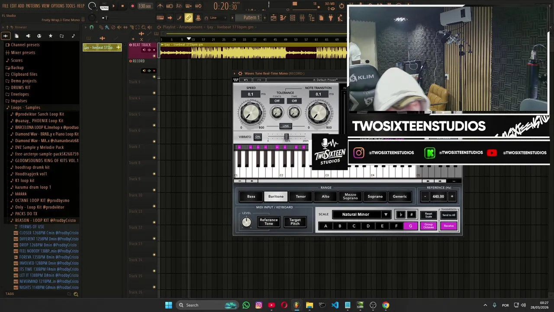Screen dimensions: 554x312
Task: Collapse REASON - LOOP KIT @ProdbyCristo folder
Action: pos(45,220)
